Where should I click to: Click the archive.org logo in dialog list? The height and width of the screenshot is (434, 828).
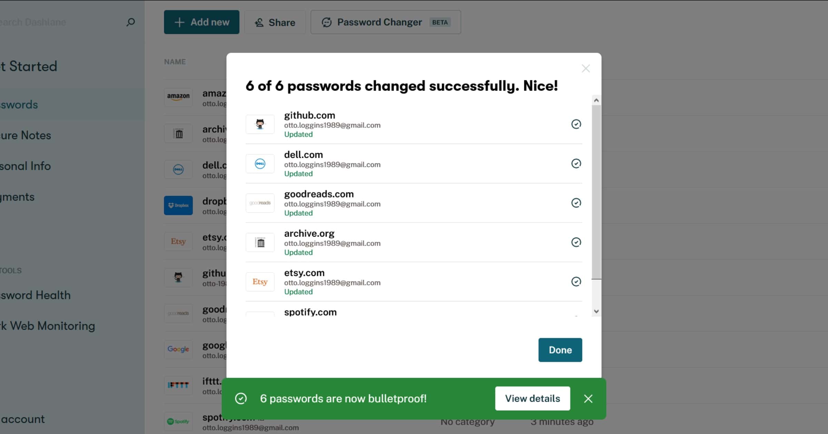pos(260,242)
